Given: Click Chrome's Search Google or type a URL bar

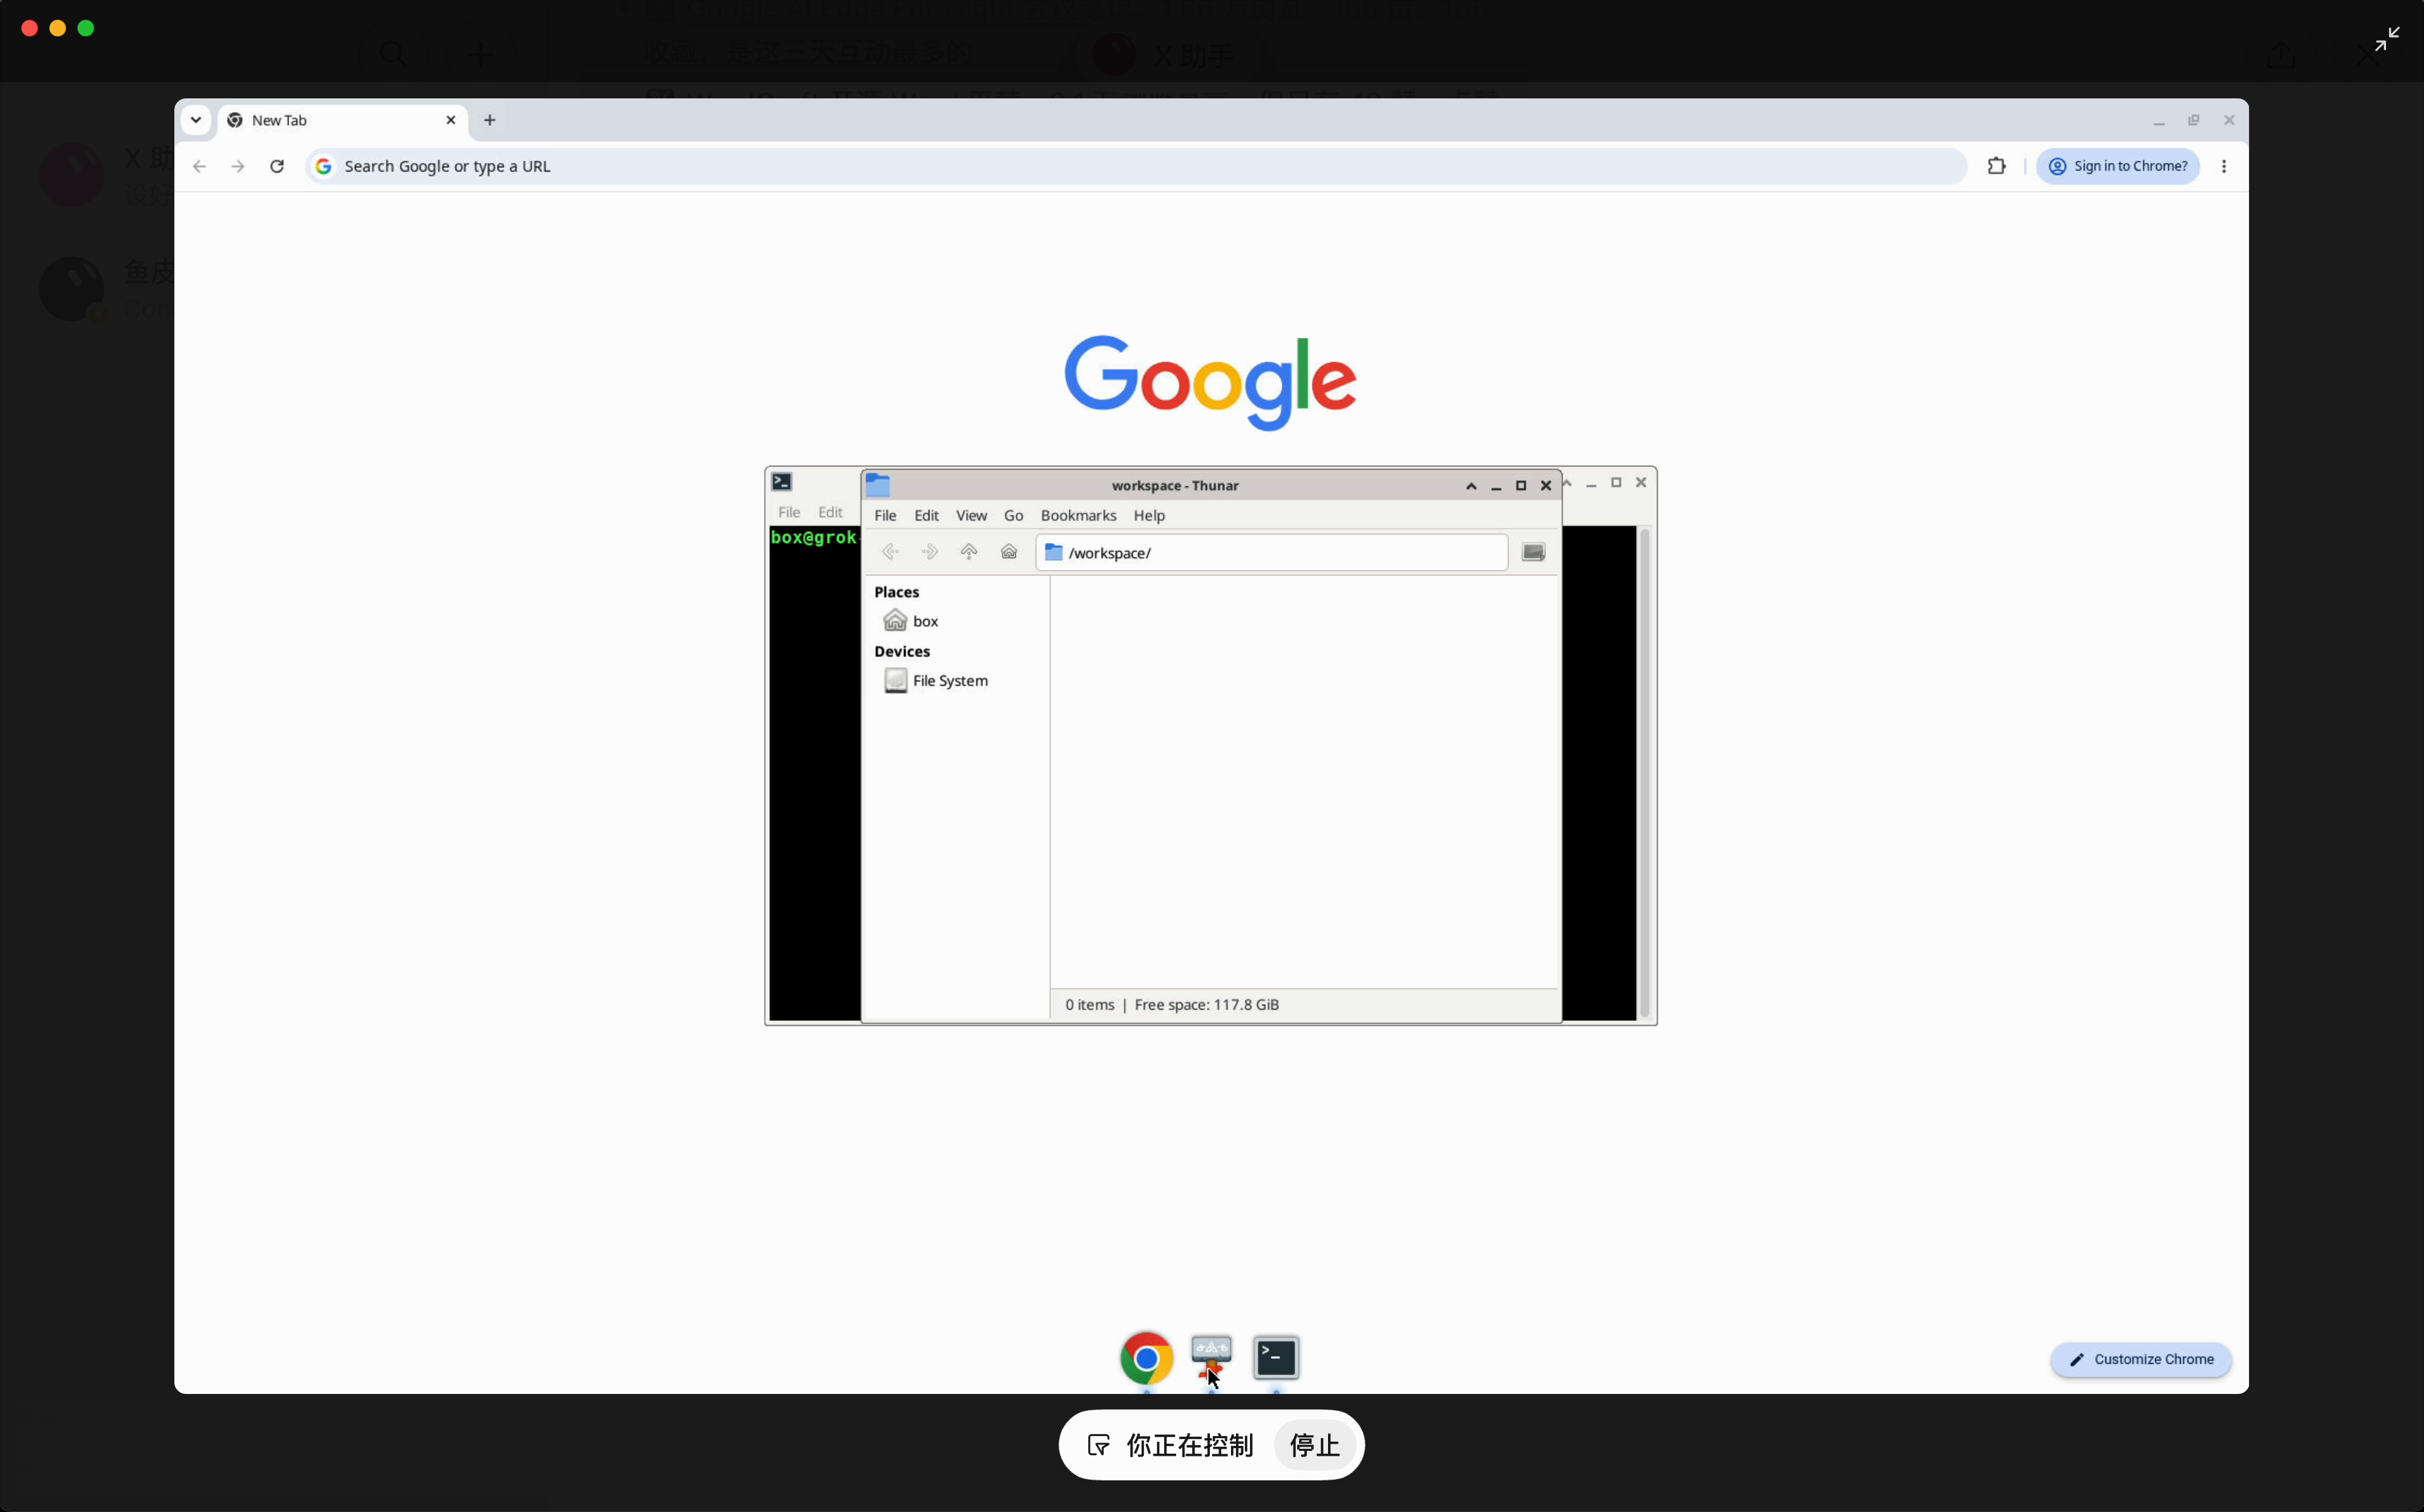Looking at the screenshot, I should point(1135,166).
